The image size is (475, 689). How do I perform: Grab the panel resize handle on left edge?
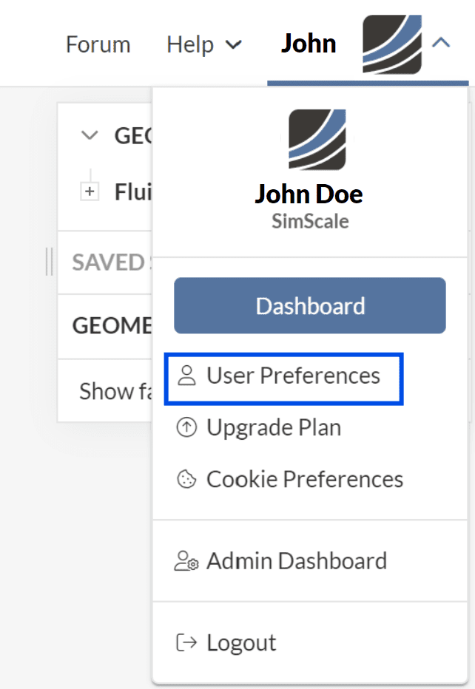[50, 262]
